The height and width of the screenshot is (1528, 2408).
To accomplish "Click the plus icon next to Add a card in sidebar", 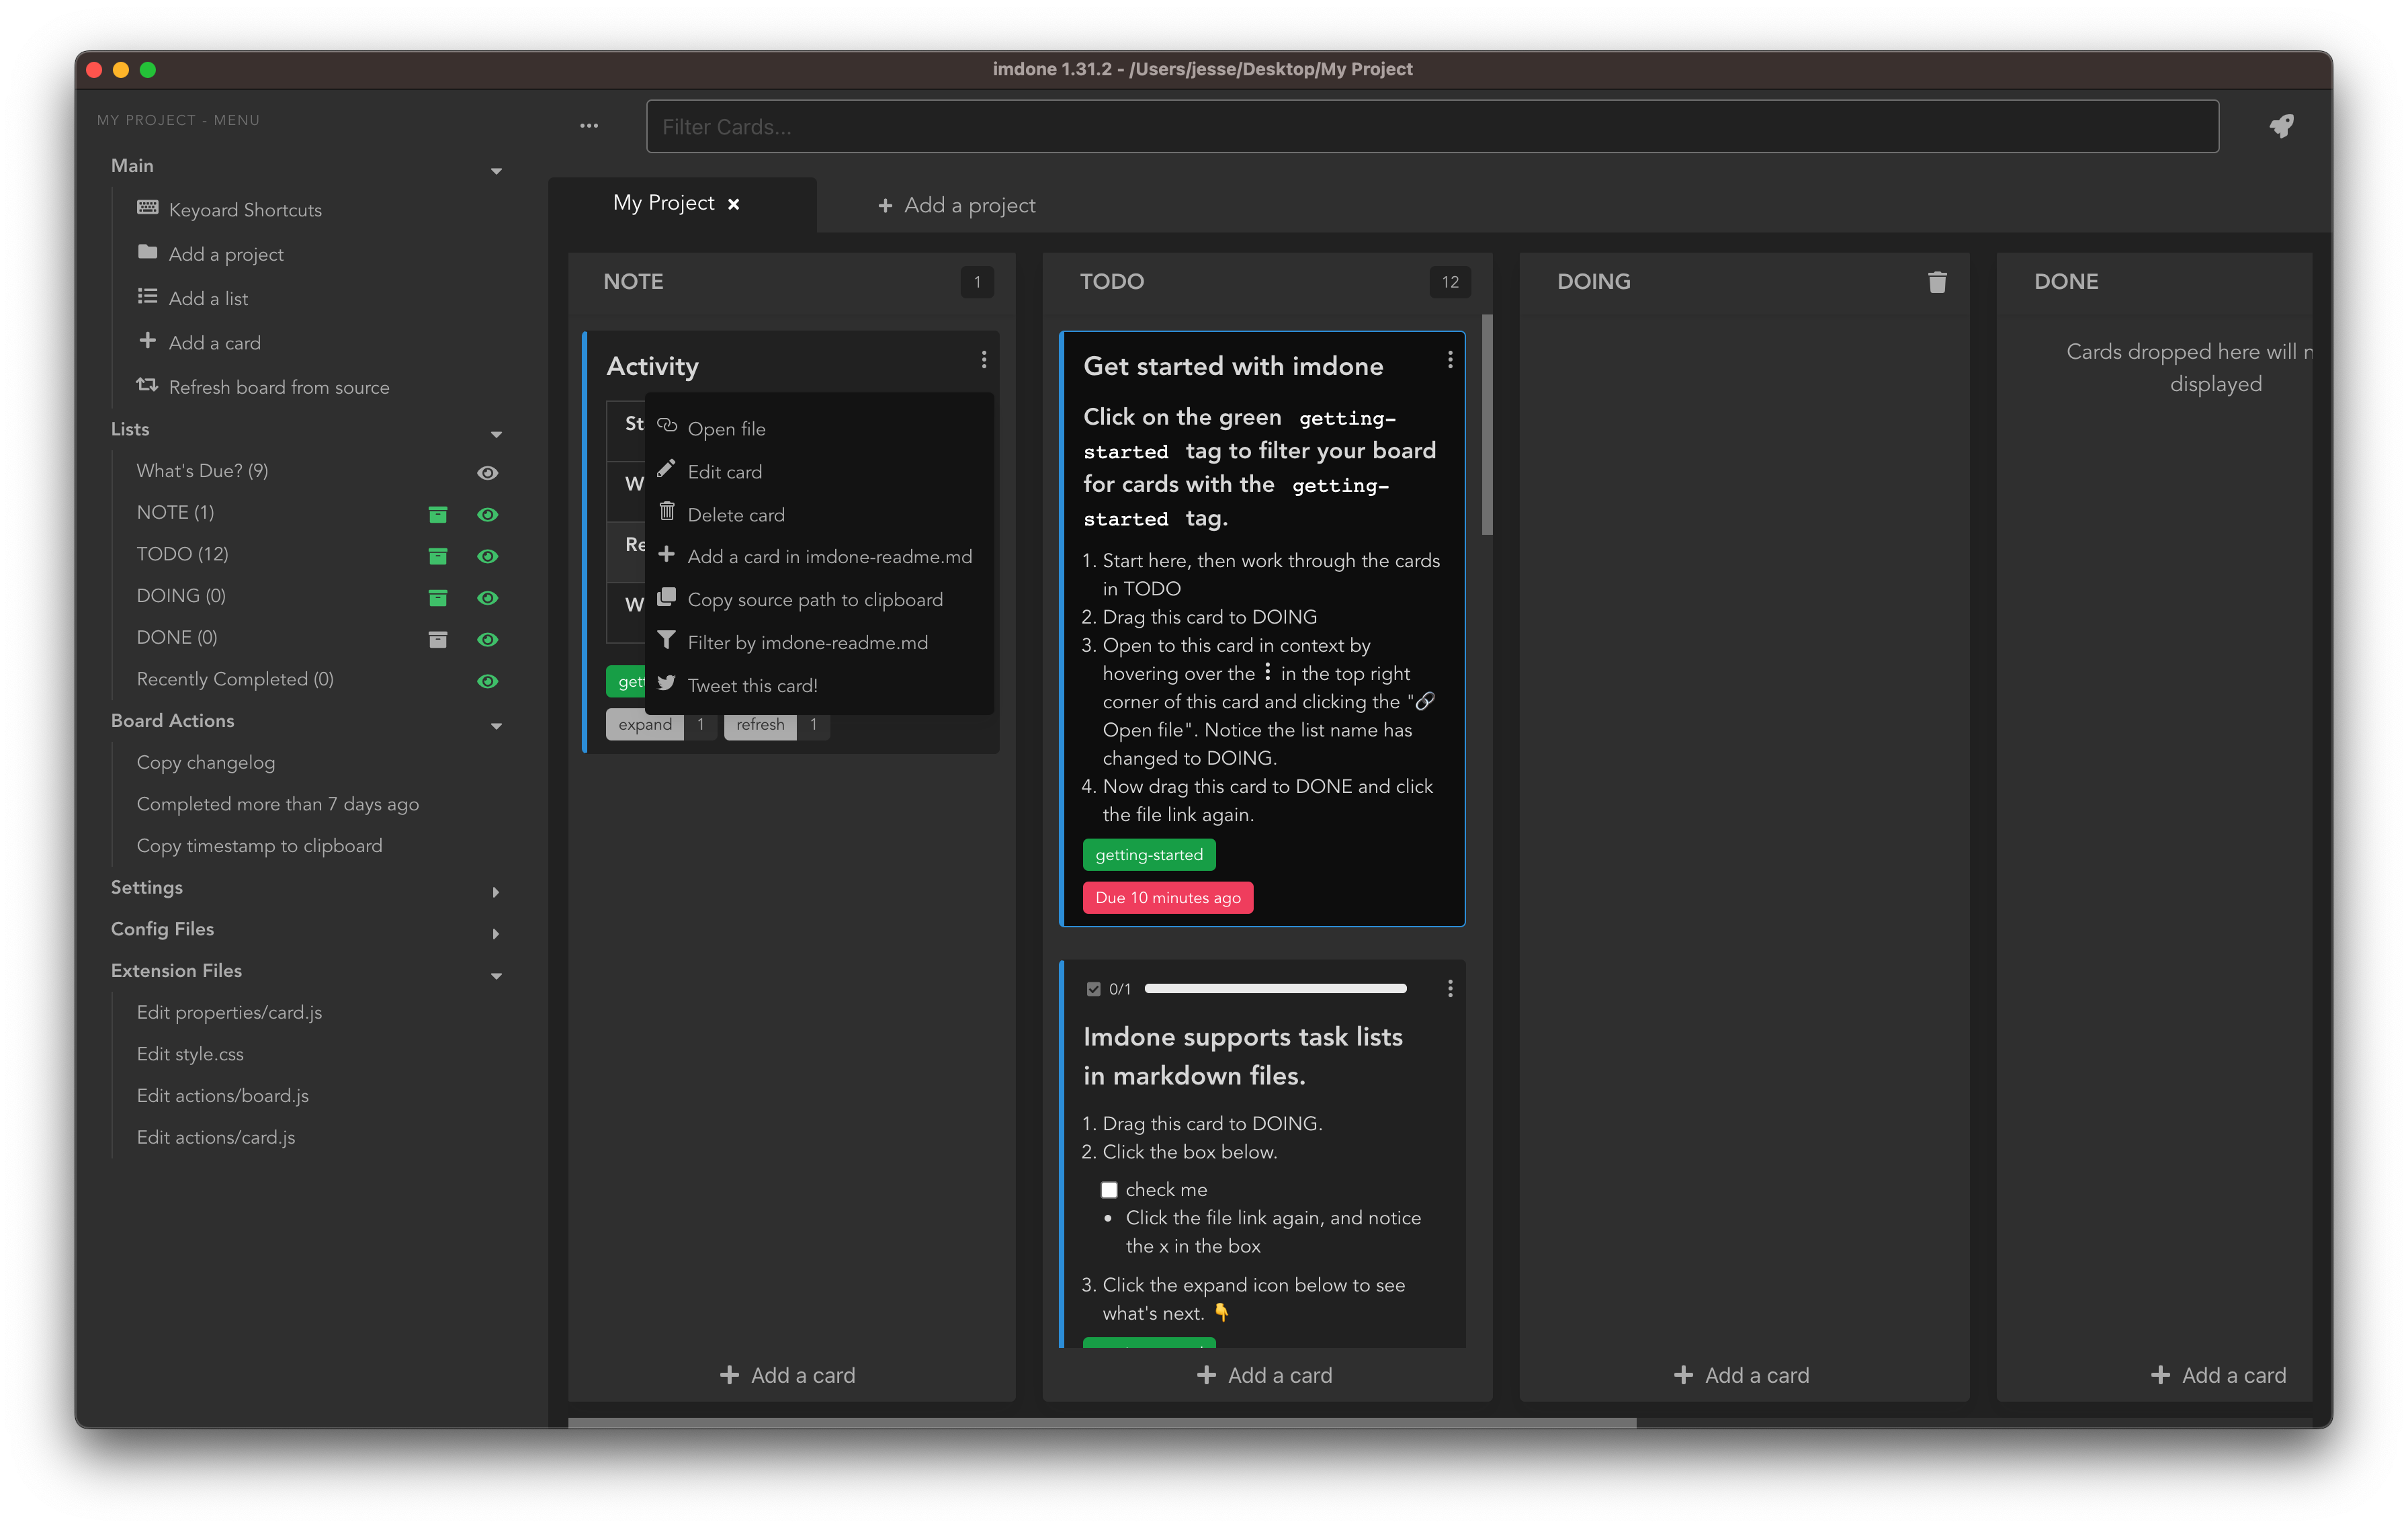I will coord(148,341).
